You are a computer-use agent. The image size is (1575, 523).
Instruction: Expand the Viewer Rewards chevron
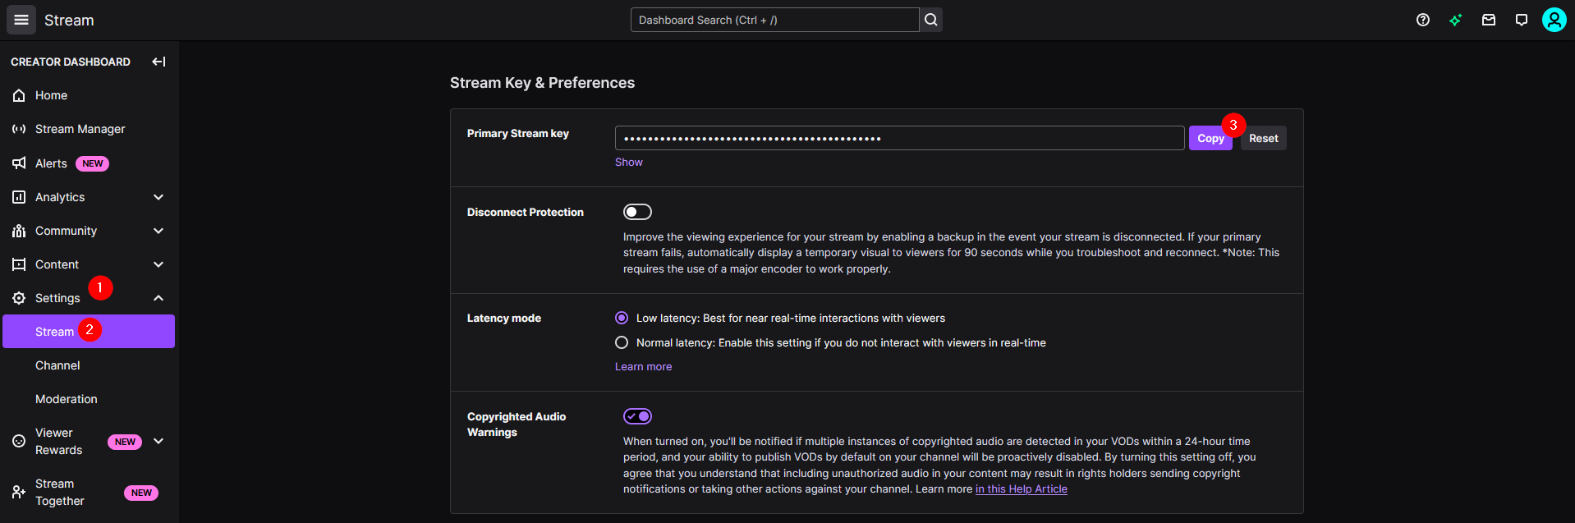click(158, 441)
